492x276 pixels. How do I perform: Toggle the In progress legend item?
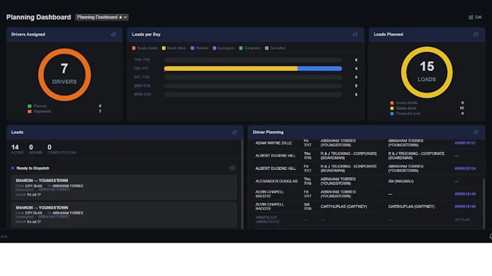pos(223,48)
